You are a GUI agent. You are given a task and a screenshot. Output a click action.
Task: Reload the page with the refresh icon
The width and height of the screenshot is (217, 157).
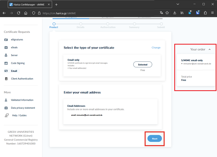[x=18, y=13]
